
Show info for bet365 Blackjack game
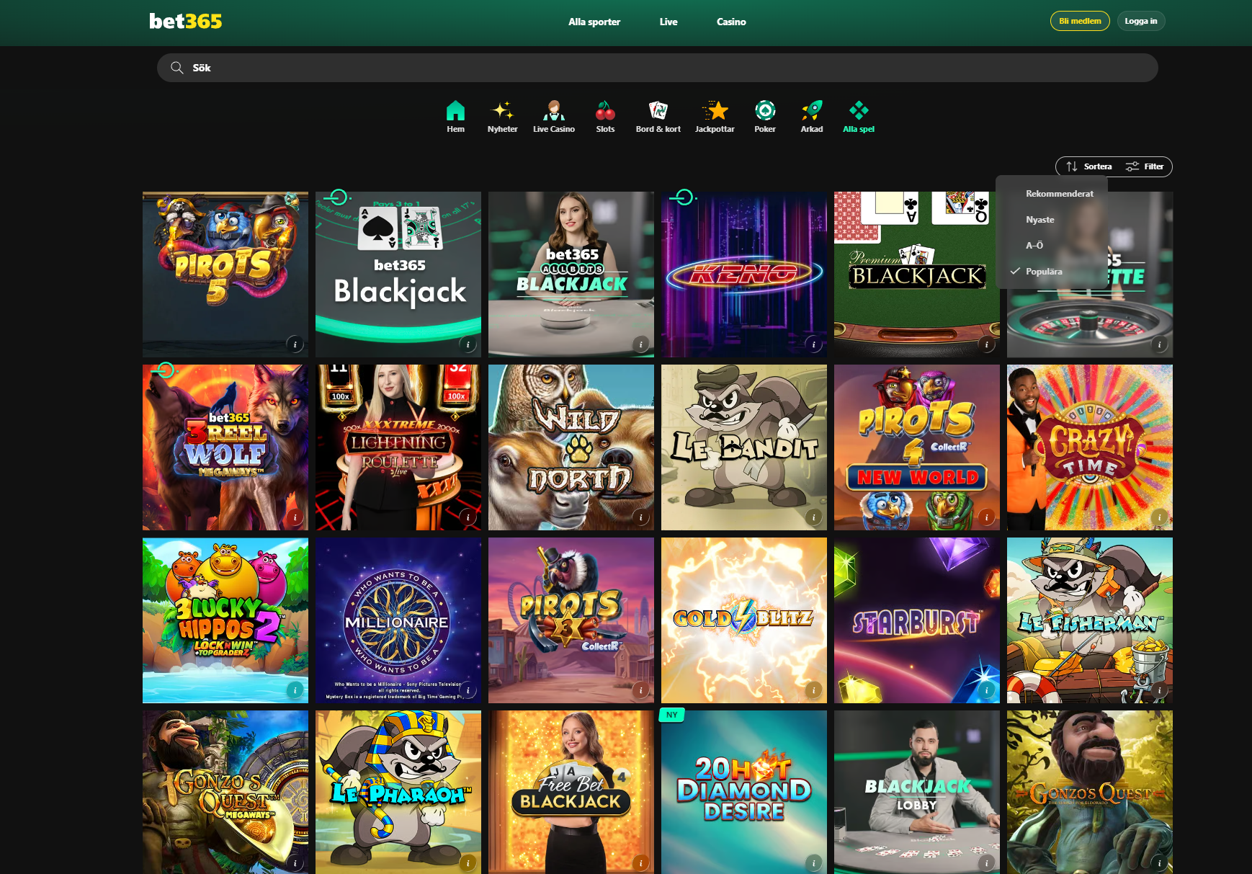[468, 344]
